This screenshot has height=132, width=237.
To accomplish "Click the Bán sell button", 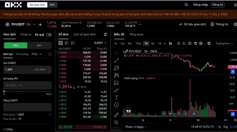I will pyautogui.click(x=39, y=45).
